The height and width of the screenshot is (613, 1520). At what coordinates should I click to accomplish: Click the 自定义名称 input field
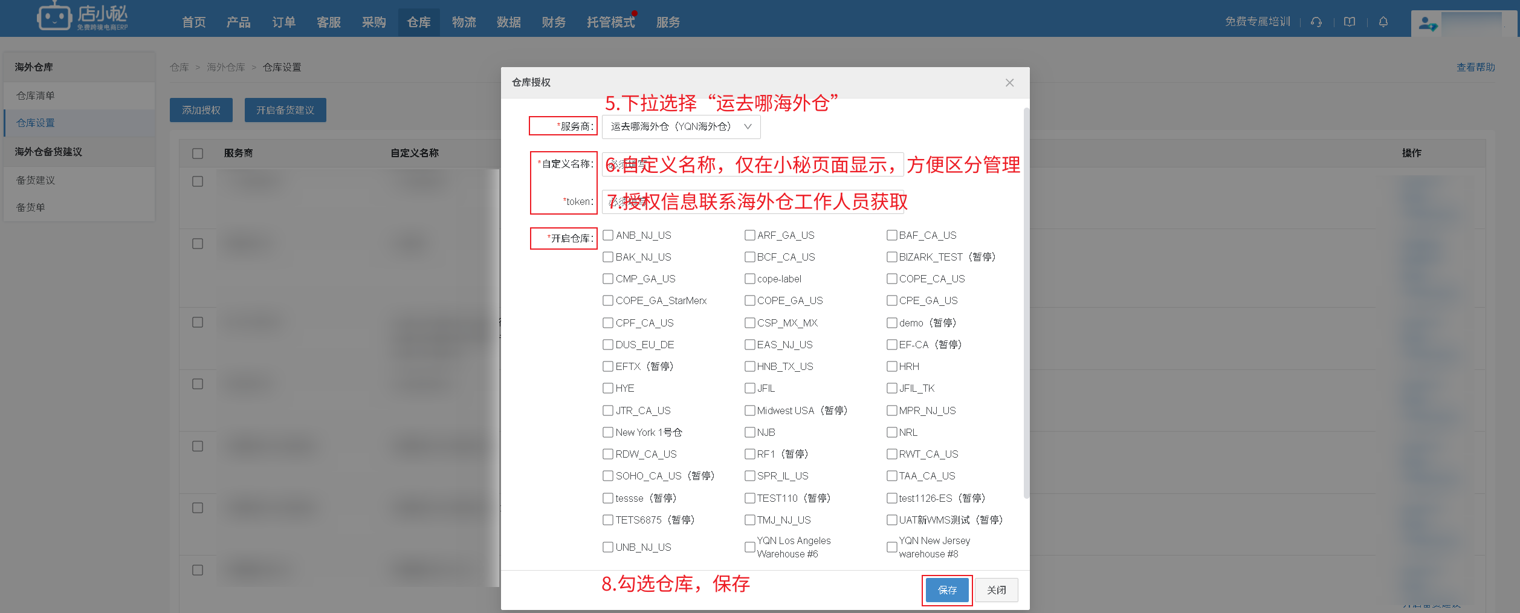pos(752,164)
